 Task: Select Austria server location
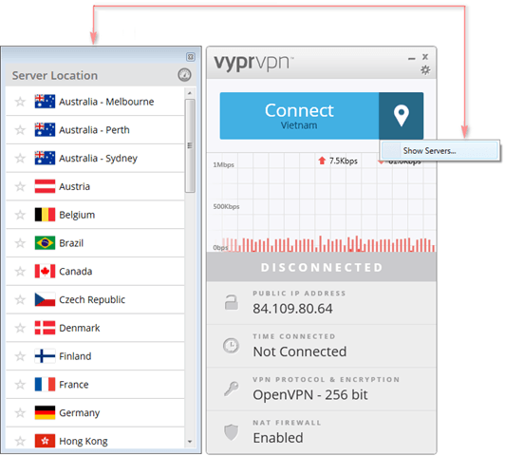tap(95, 186)
